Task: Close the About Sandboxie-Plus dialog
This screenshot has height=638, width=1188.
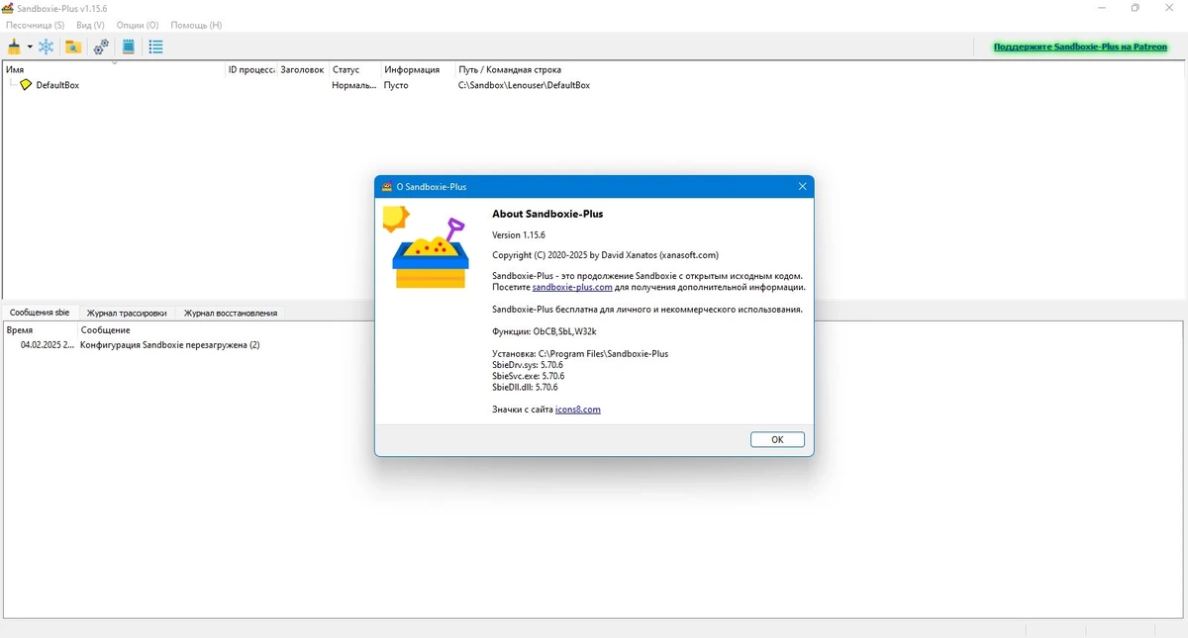Action: pos(803,186)
